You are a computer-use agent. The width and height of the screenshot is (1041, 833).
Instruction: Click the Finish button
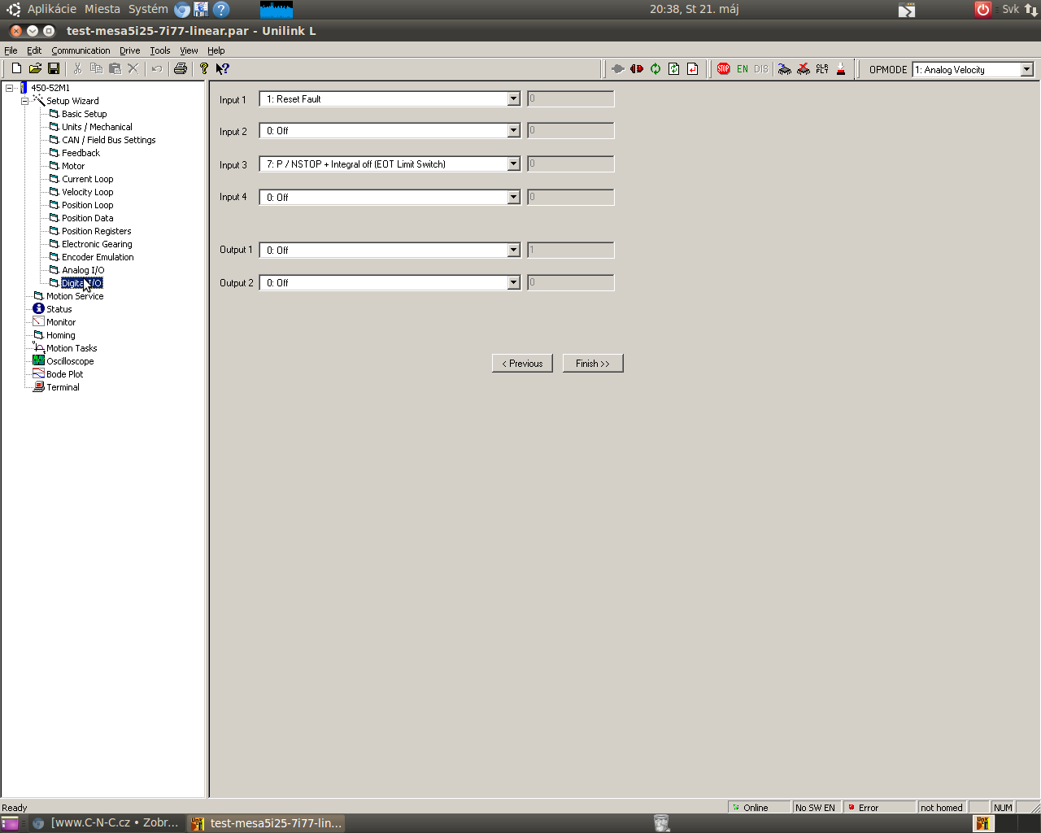click(x=593, y=364)
